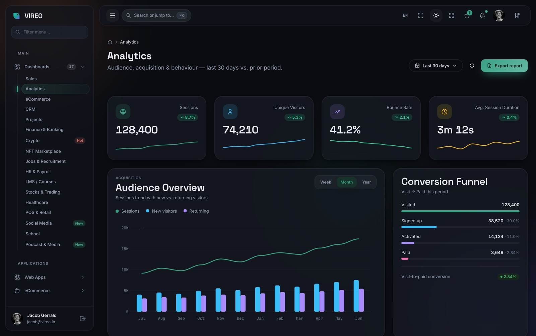Switch theme with the sun icon
Viewport: 536px width, 336px height.
point(436,15)
